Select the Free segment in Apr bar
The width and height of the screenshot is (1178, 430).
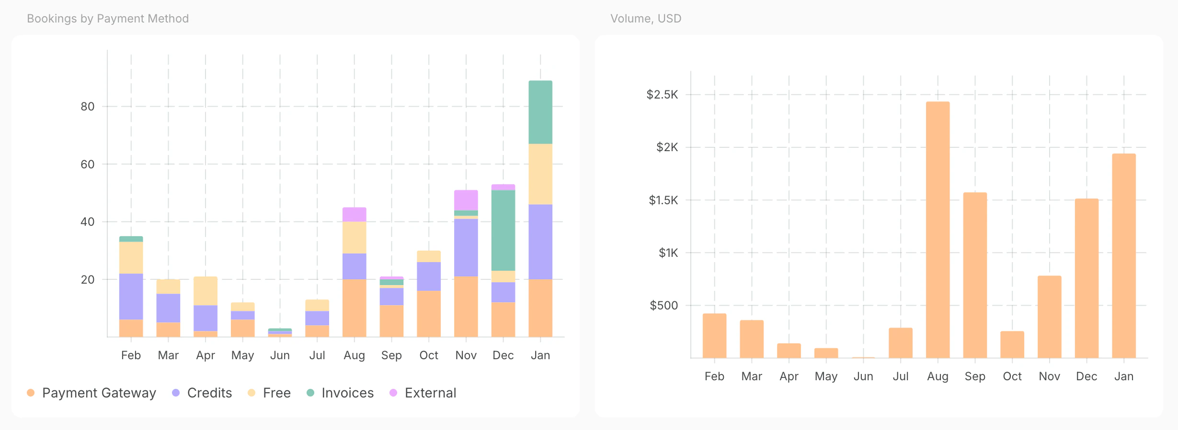[x=206, y=291]
